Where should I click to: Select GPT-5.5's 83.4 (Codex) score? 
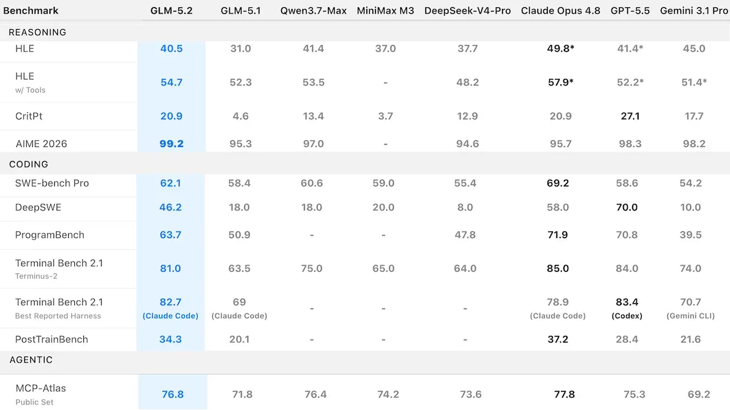click(627, 308)
